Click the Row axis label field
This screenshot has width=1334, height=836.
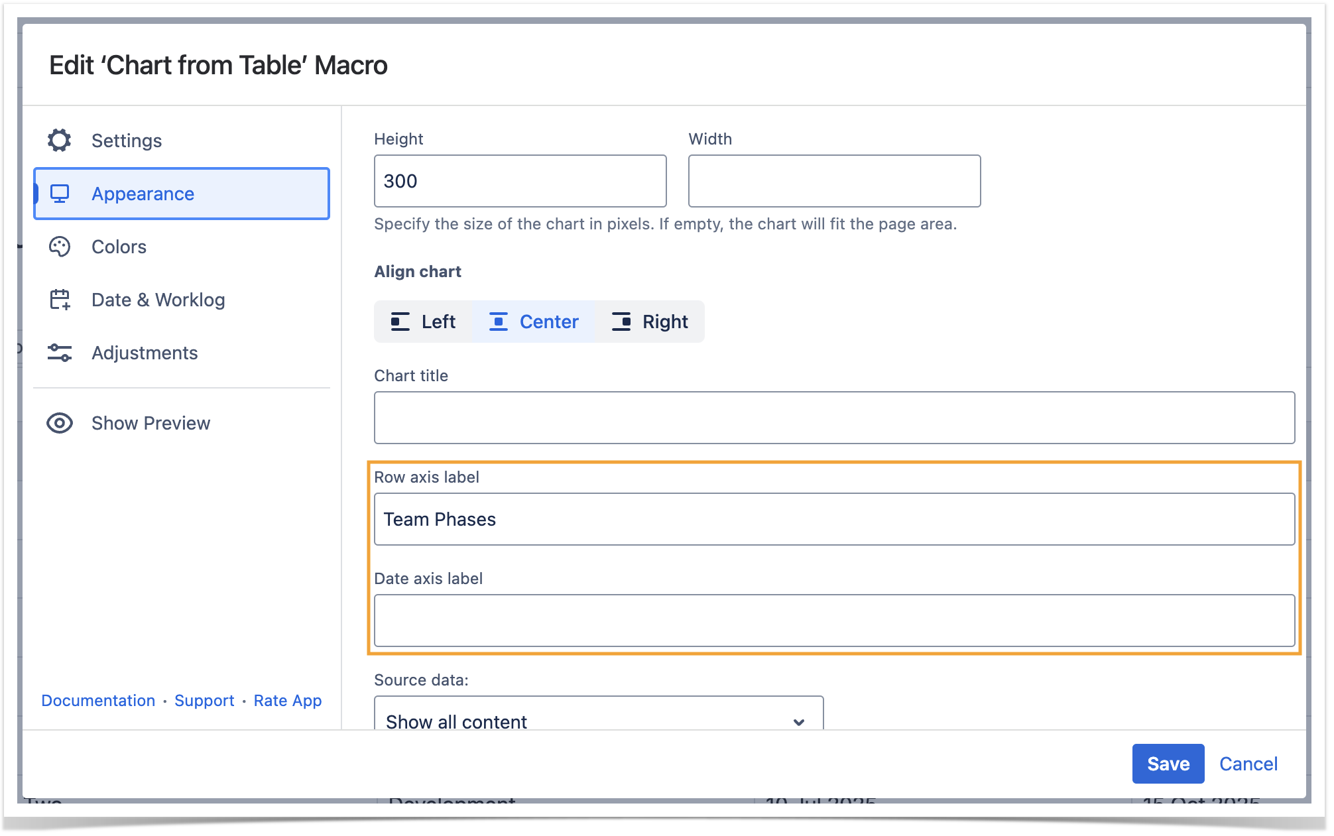click(x=834, y=519)
